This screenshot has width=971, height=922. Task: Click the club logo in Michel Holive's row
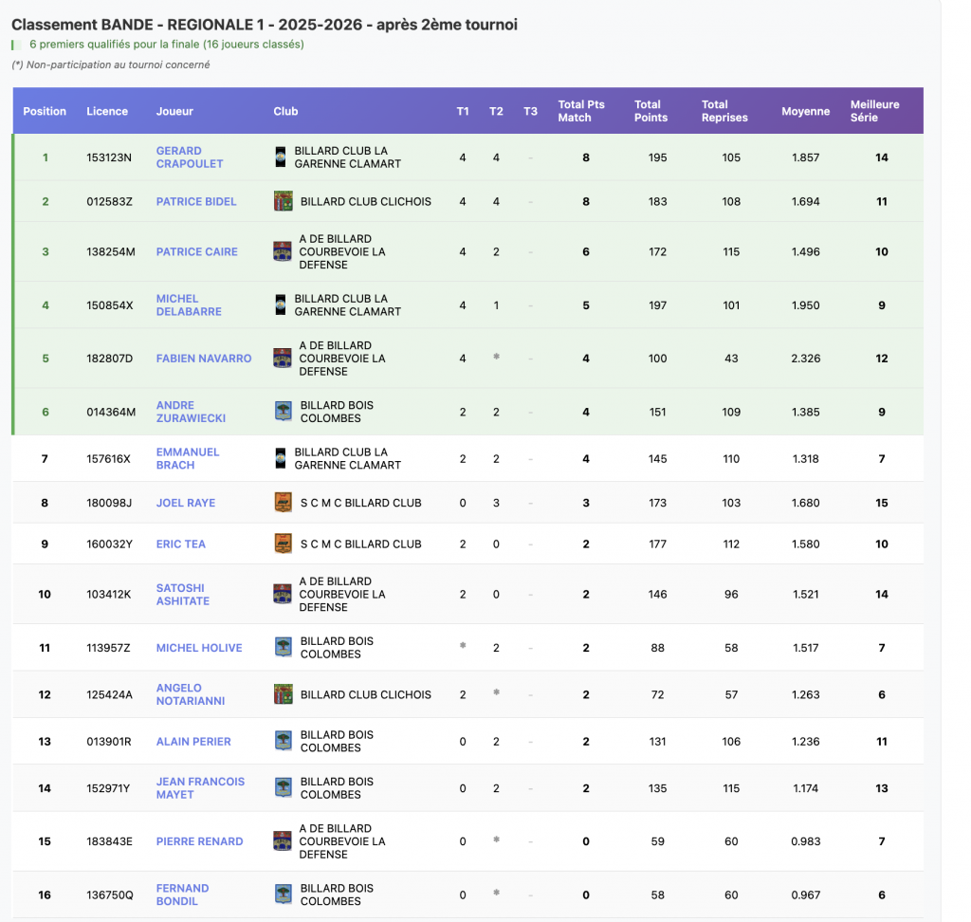coord(283,648)
